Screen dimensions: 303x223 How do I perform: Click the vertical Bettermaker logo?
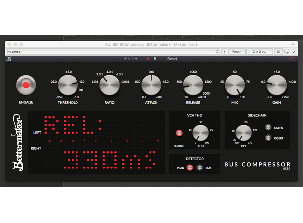click(17, 143)
